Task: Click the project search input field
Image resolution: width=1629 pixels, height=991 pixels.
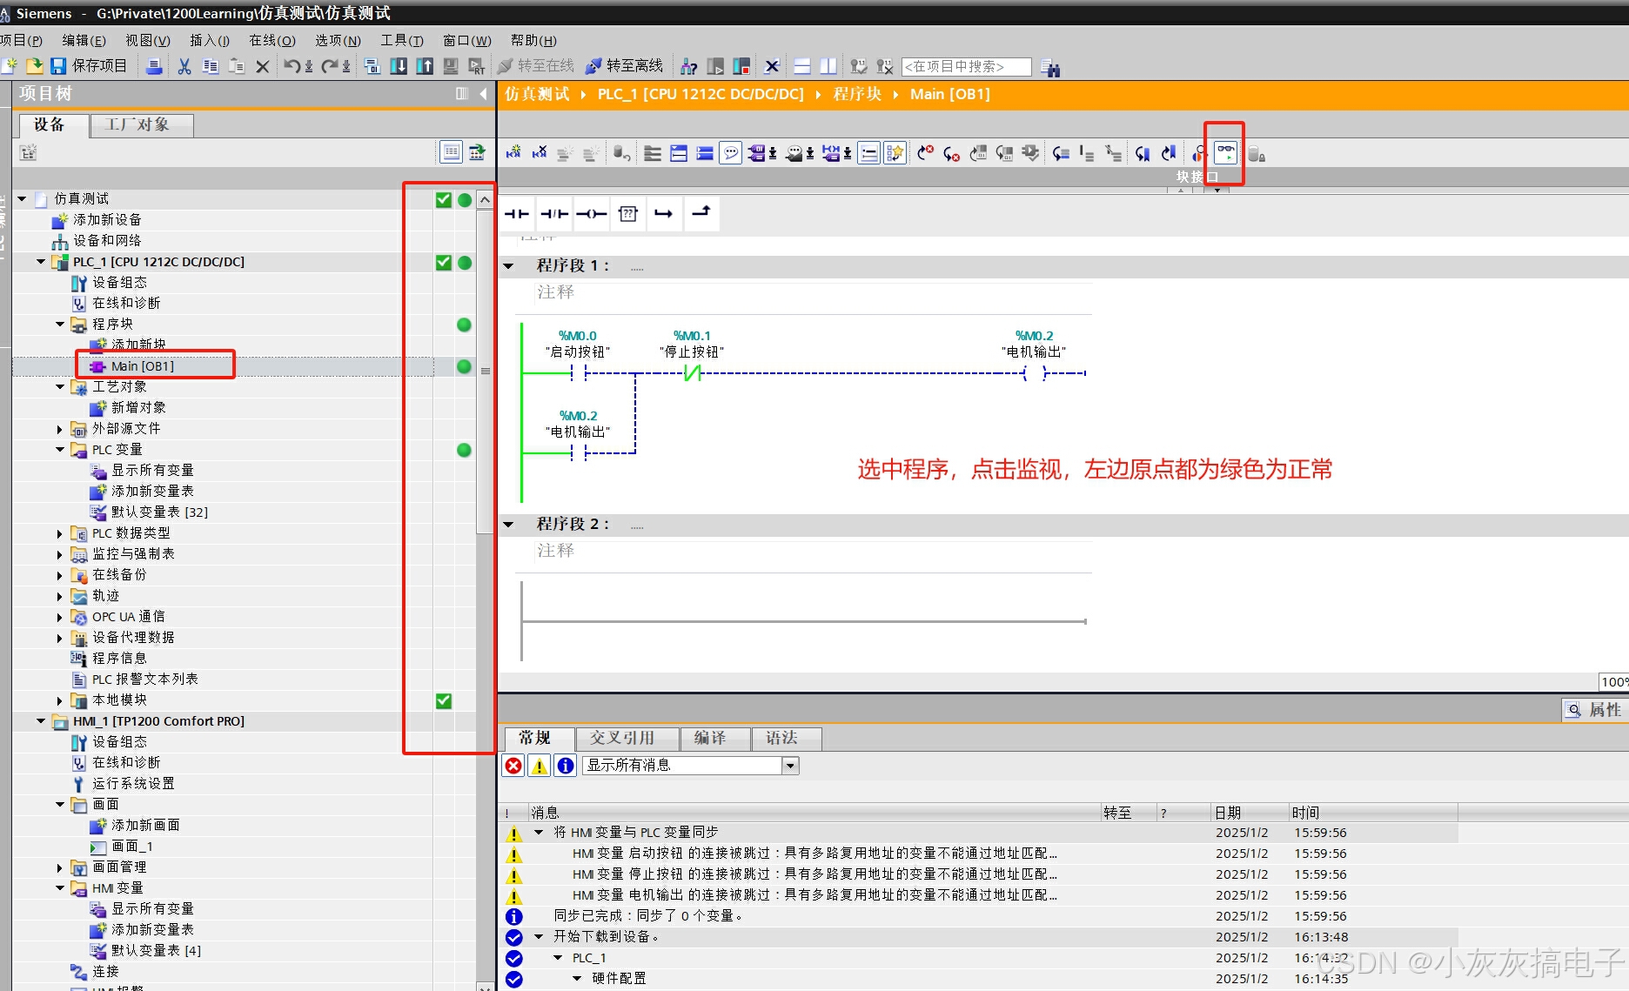Action: click(966, 66)
